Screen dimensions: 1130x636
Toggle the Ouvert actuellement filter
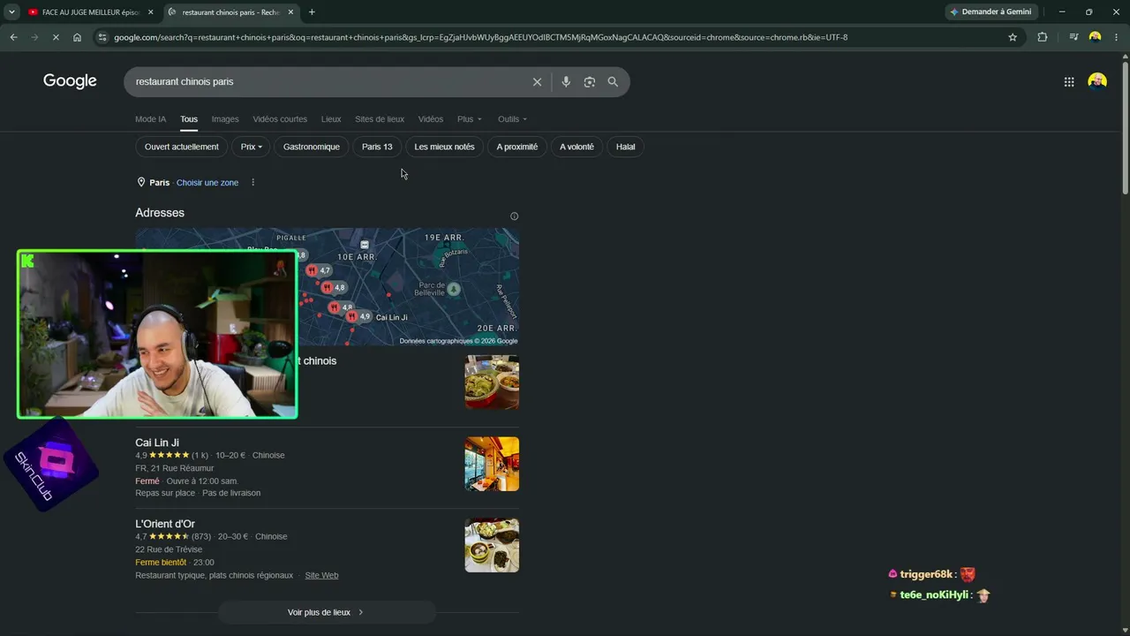click(182, 147)
